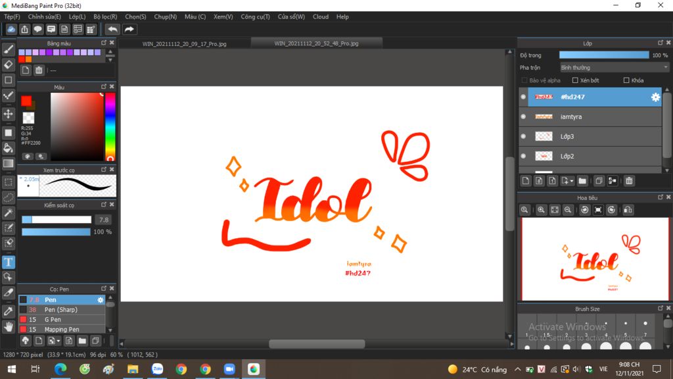The height and width of the screenshot is (379, 673).
Task: Add a new layer folder
Action: (582, 181)
